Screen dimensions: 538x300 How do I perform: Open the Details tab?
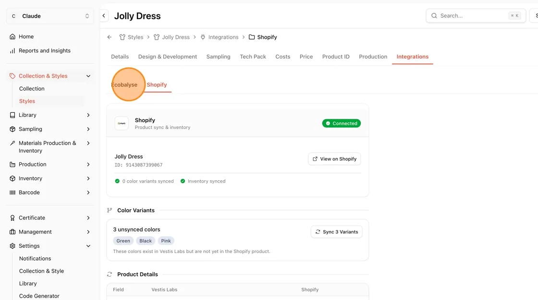[120, 57]
